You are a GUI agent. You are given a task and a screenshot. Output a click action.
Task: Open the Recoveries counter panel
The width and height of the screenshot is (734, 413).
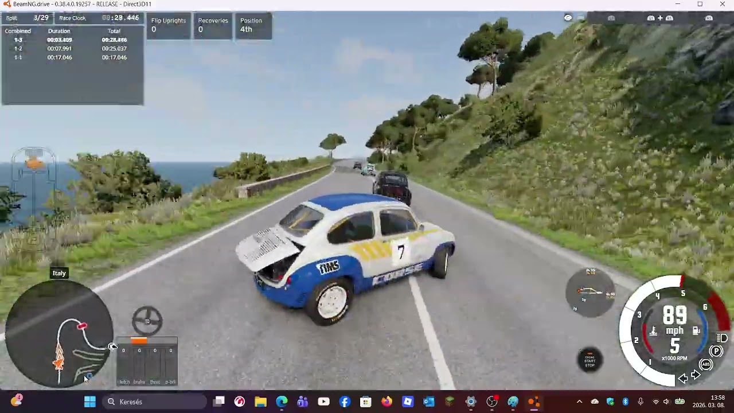point(213,25)
